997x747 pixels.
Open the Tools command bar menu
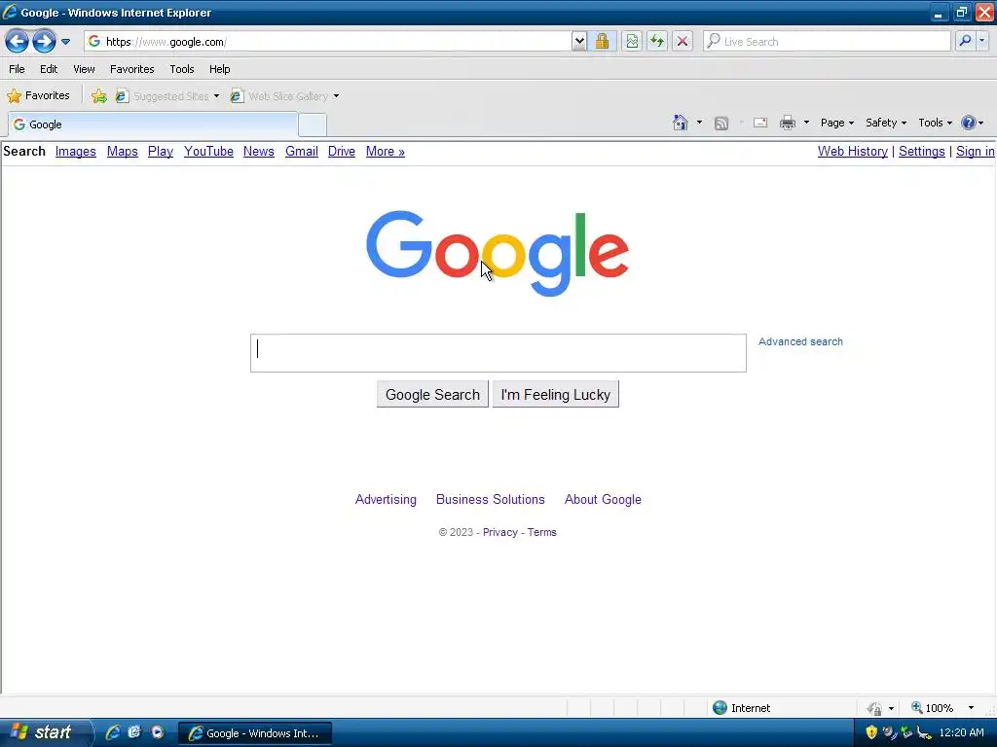point(936,124)
